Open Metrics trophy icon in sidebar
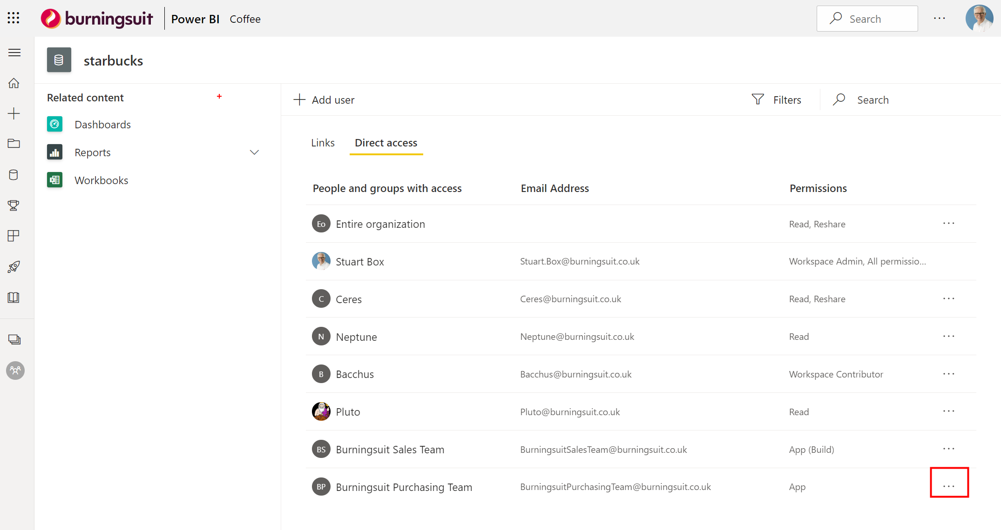This screenshot has width=1001, height=530. pyautogui.click(x=14, y=205)
